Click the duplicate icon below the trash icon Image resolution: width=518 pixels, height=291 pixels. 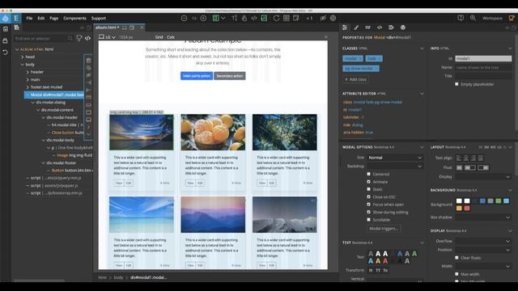click(88, 68)
